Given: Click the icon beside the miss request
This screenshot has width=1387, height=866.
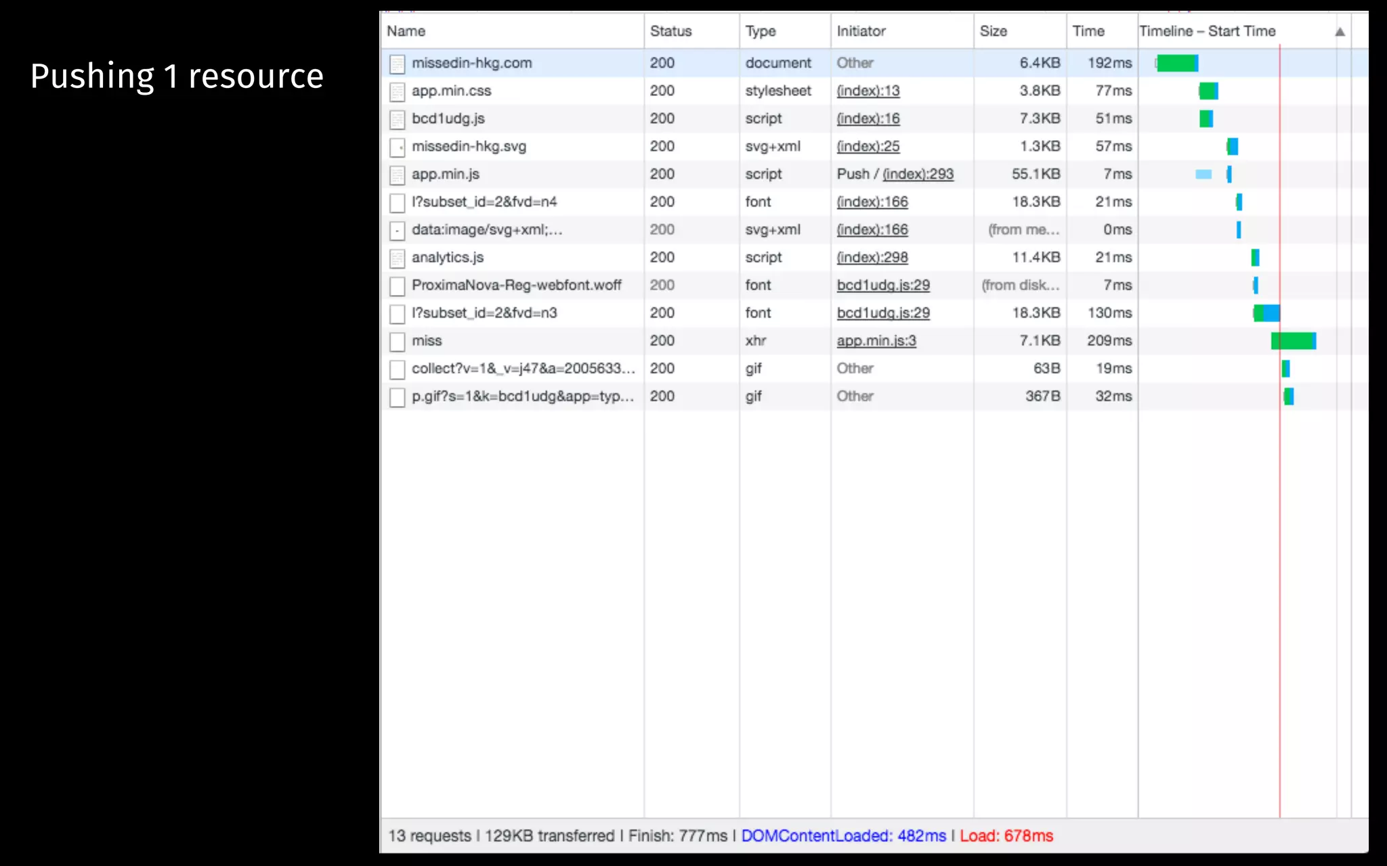Looking at the screenshot, I should pos(397,341).
